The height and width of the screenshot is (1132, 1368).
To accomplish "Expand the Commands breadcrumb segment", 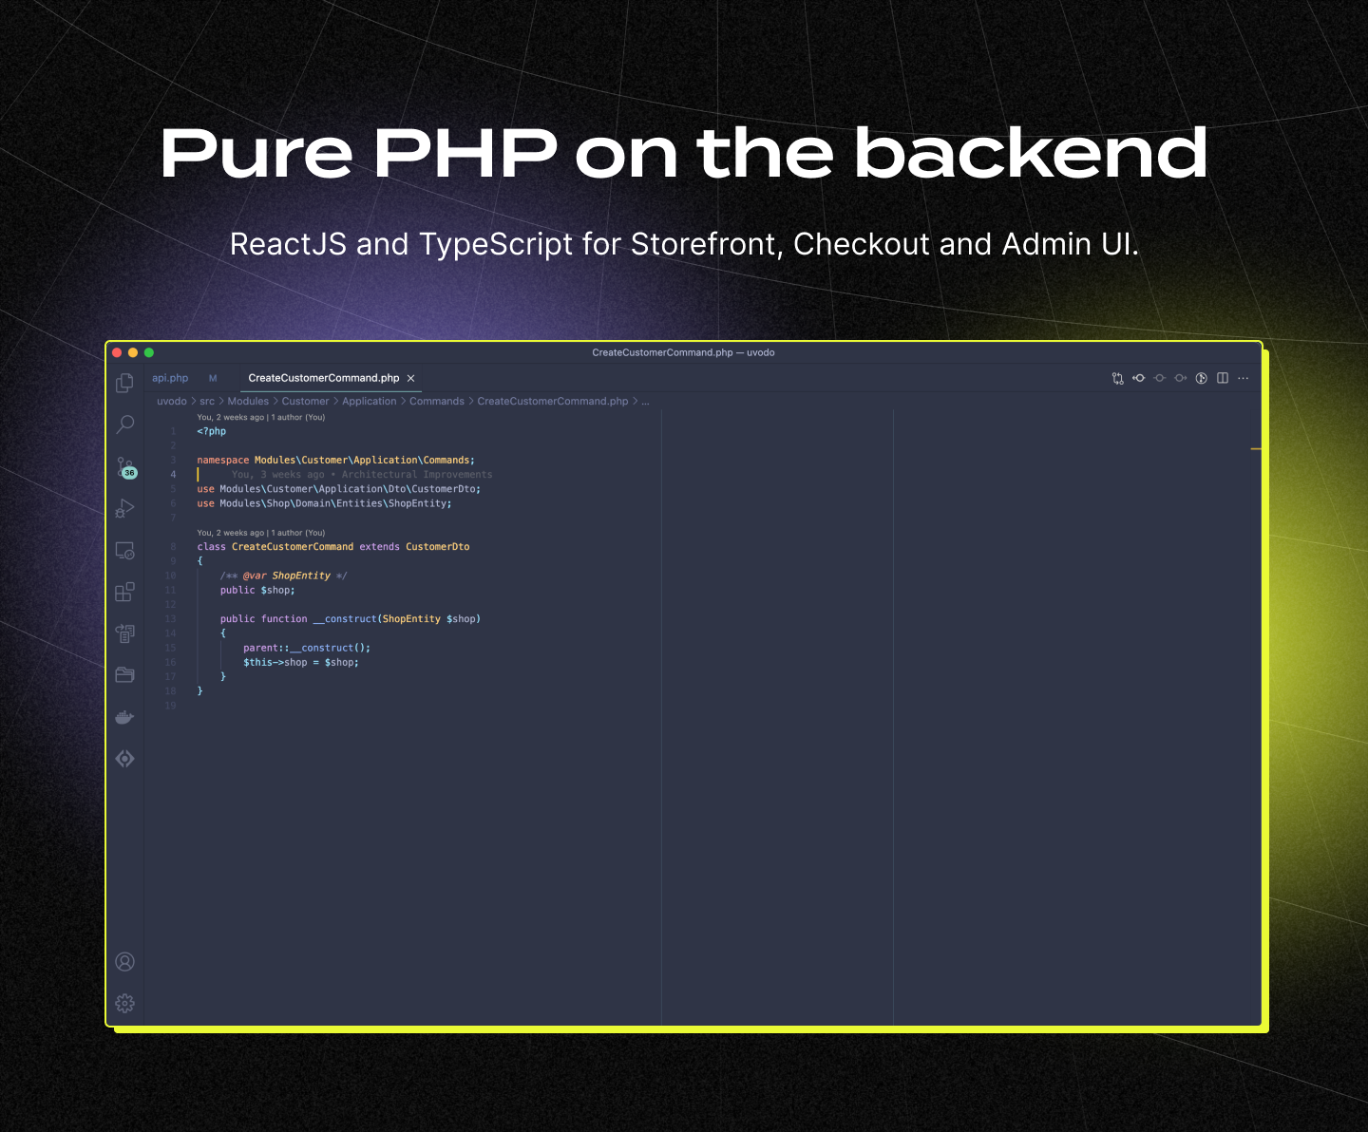I will 437,402.
